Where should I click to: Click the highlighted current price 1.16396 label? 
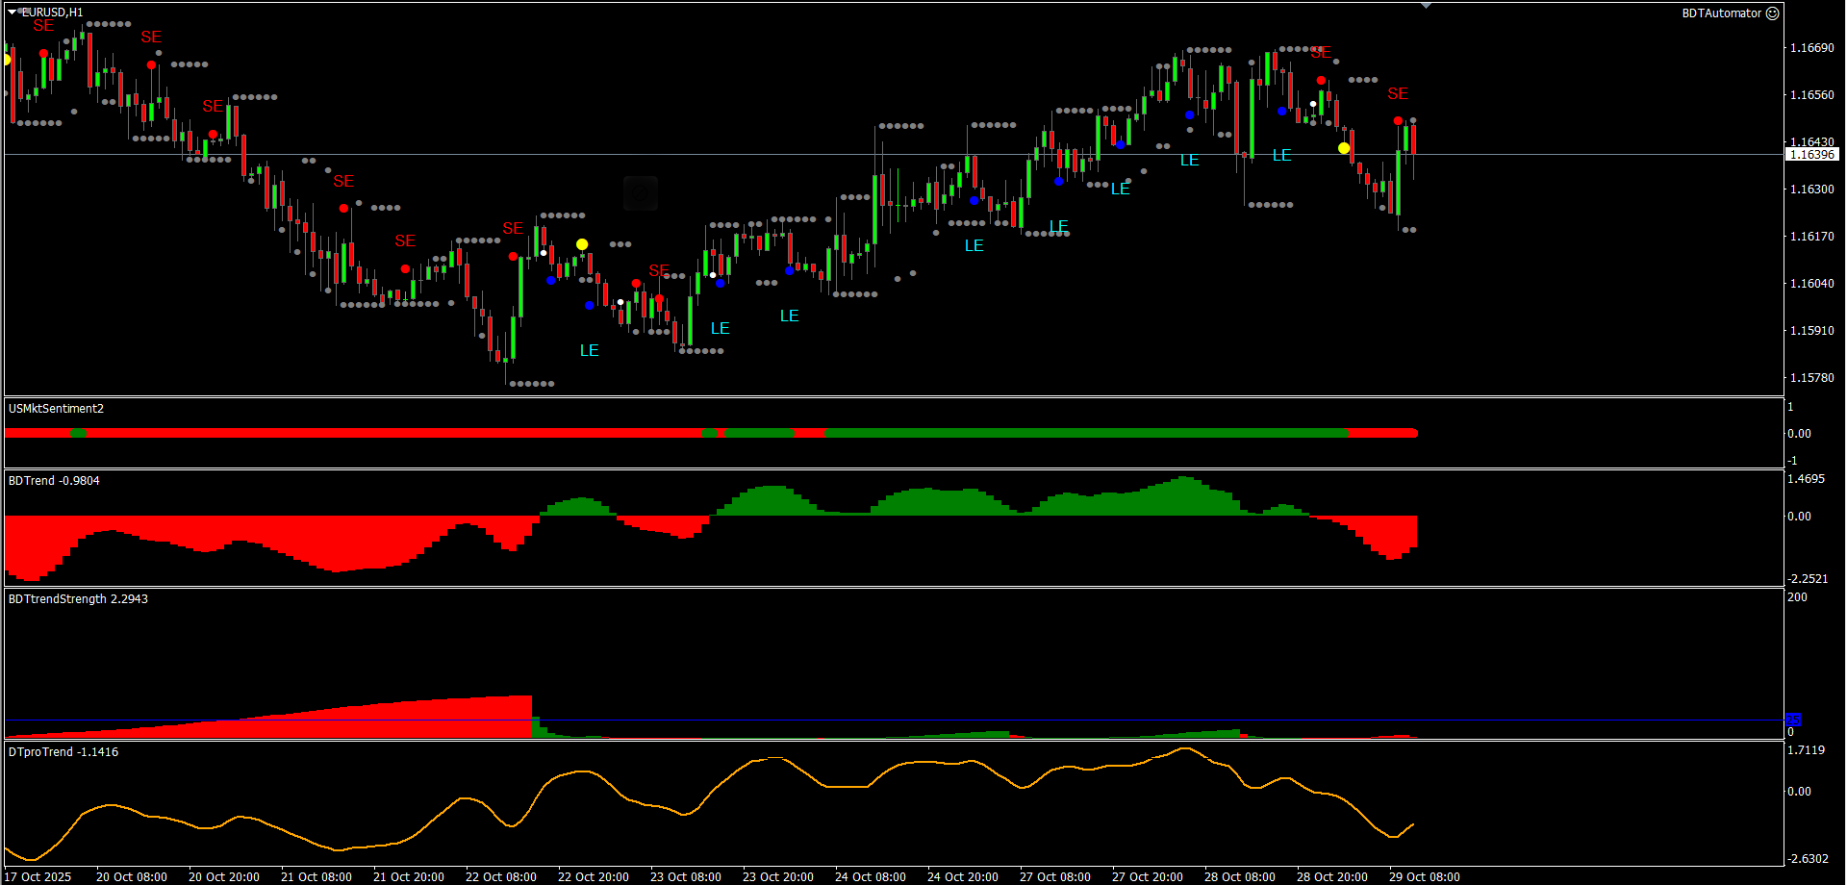(1811, 155)
